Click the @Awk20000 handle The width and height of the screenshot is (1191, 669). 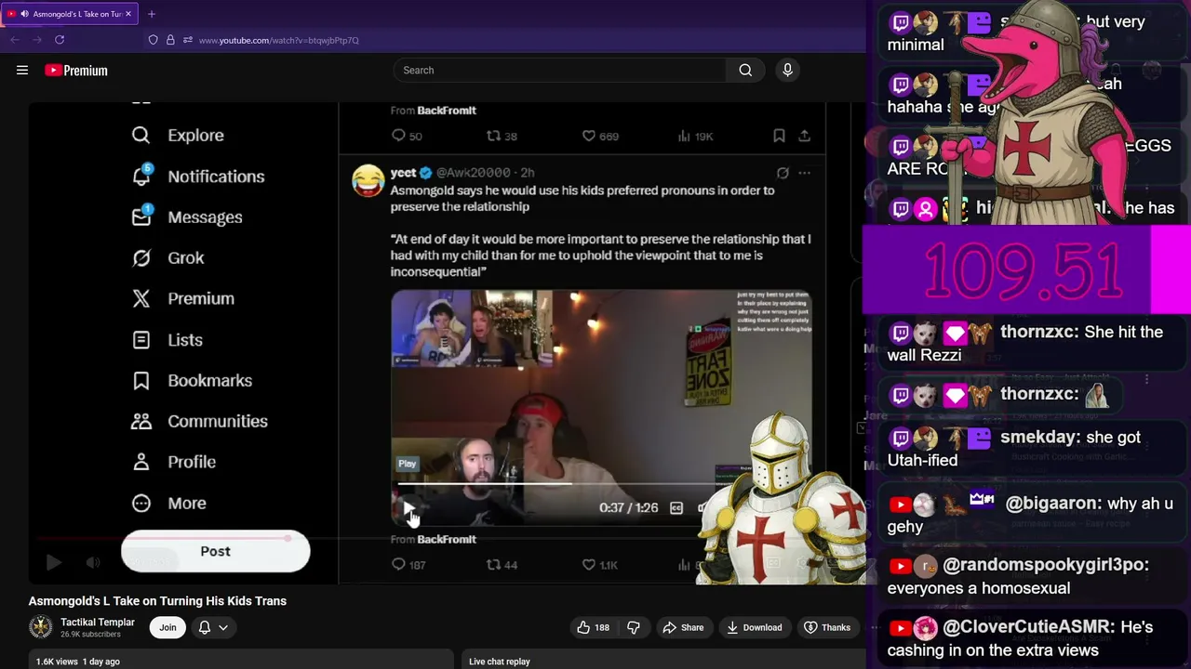[x=473, y=173]
